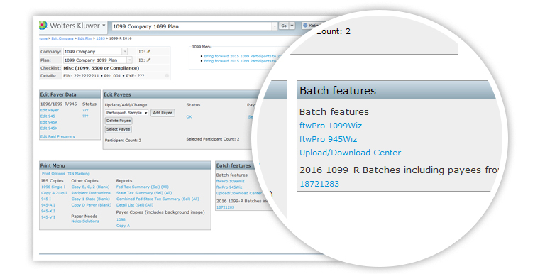545x274 pixels.
Task: Open the Wolters Kluwer menu arrow
Action: (104, 26)
